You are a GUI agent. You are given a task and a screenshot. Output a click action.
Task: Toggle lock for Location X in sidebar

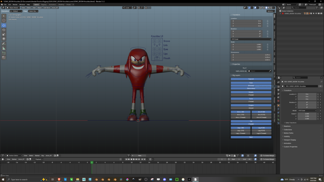(x=268, y=21)
